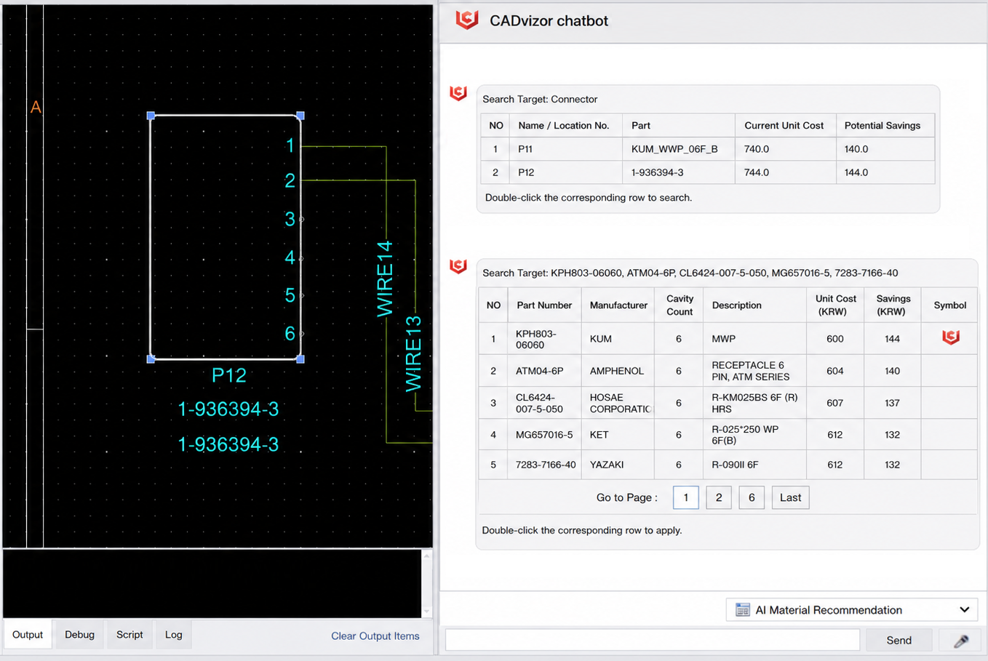Go to page 1 of results

pyautogui.click(x=685, y=497)
